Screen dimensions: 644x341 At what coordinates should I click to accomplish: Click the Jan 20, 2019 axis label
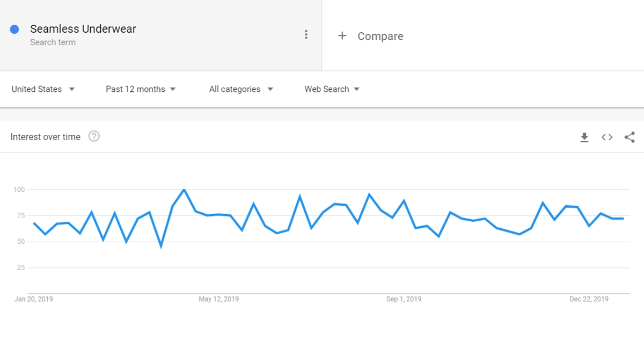point(33,299)
